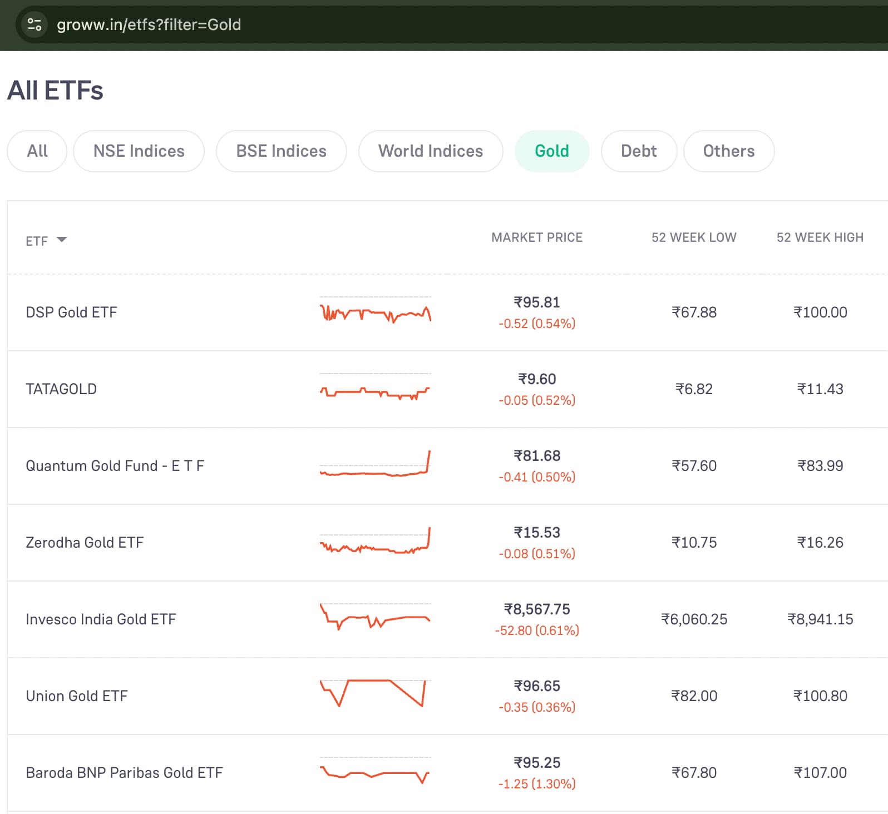Click Baroda BNP price ₹95.25

pos(537,763)
